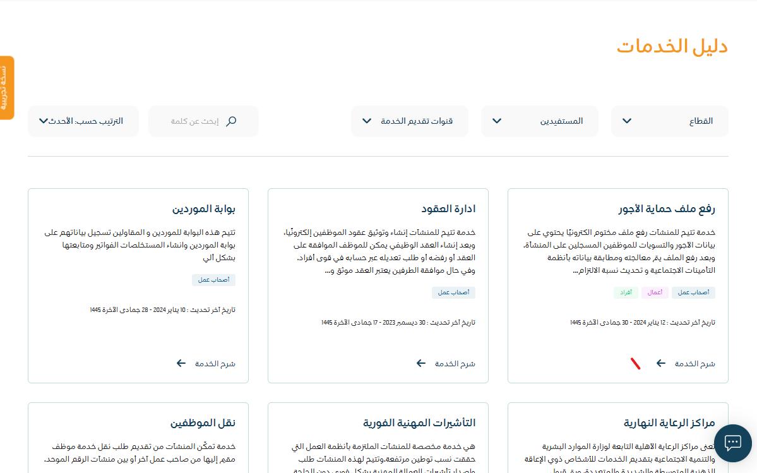Open شرح الخدمة for بوابة الموردين
The image size is (757, 473).
(x=215, y=364)
